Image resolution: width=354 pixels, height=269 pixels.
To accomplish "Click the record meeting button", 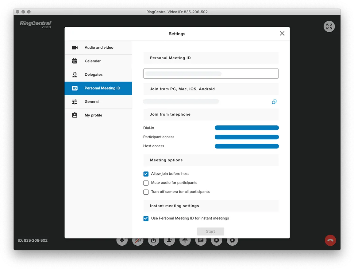I will [217, 241].
